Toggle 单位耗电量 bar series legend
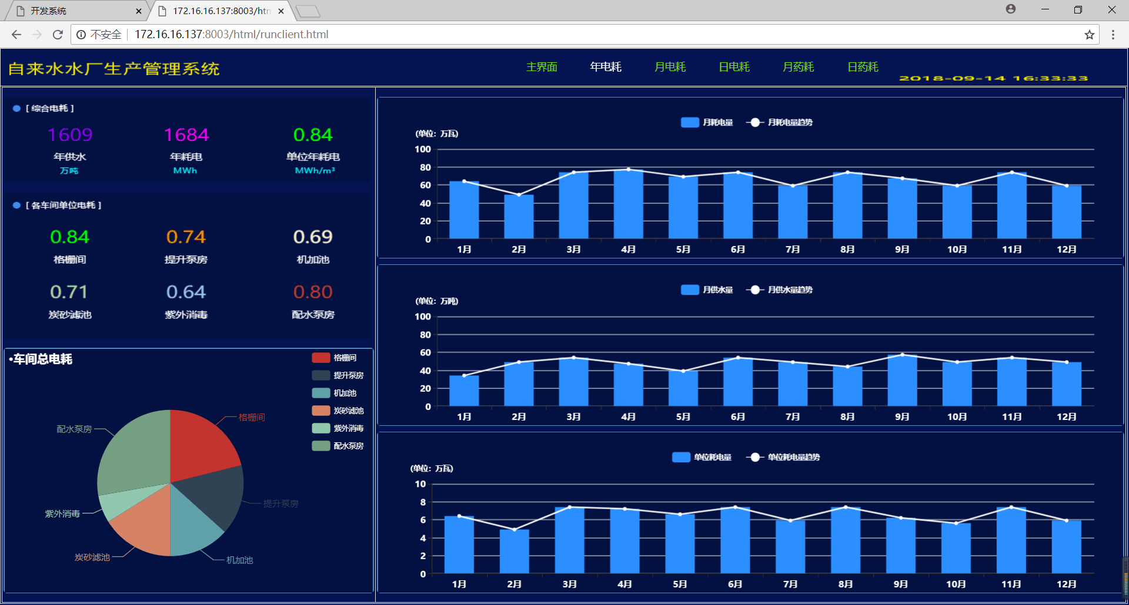The image size is (1129, 605). (x=702, y=457)
